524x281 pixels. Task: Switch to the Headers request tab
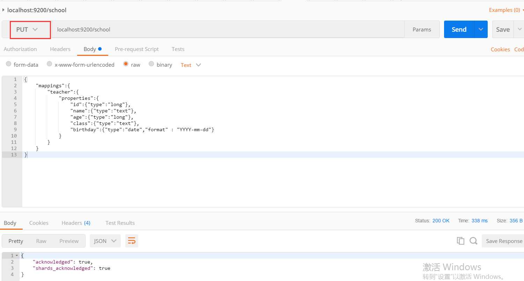[x=60, y=49]
